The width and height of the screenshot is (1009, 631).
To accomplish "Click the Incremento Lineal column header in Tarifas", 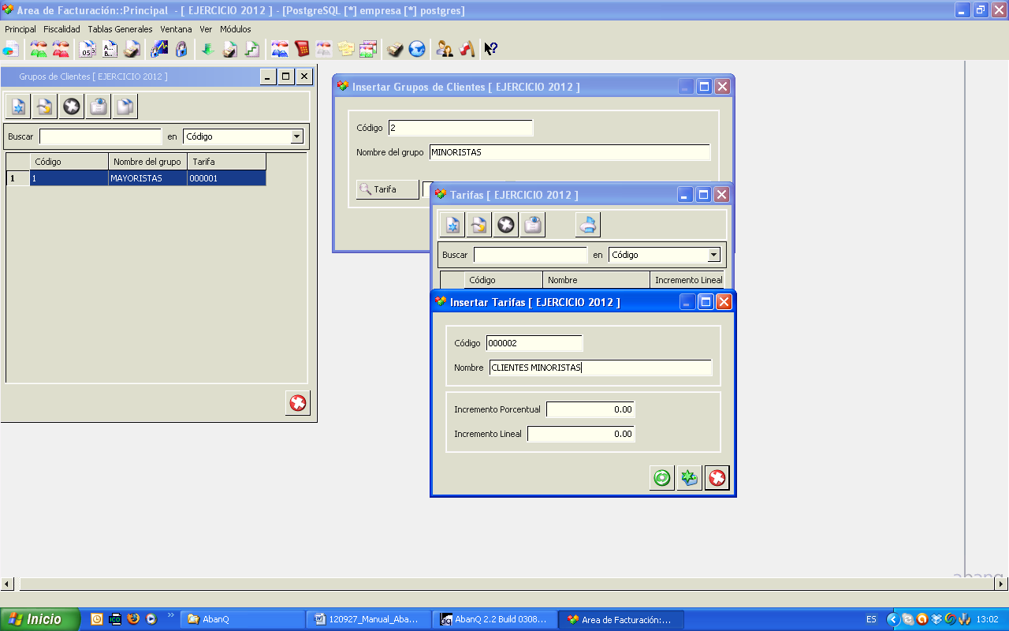I will (x=687, y=280).
